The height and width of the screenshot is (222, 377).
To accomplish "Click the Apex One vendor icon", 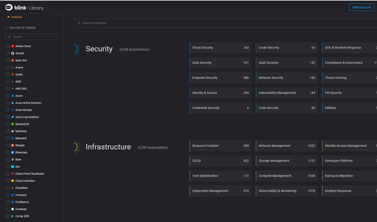I will (x=13, y=60).
